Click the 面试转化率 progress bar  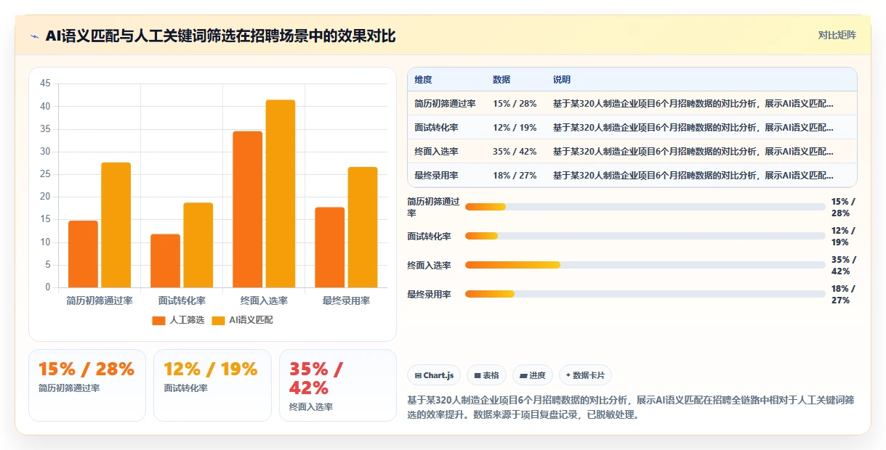coord(645,236)
